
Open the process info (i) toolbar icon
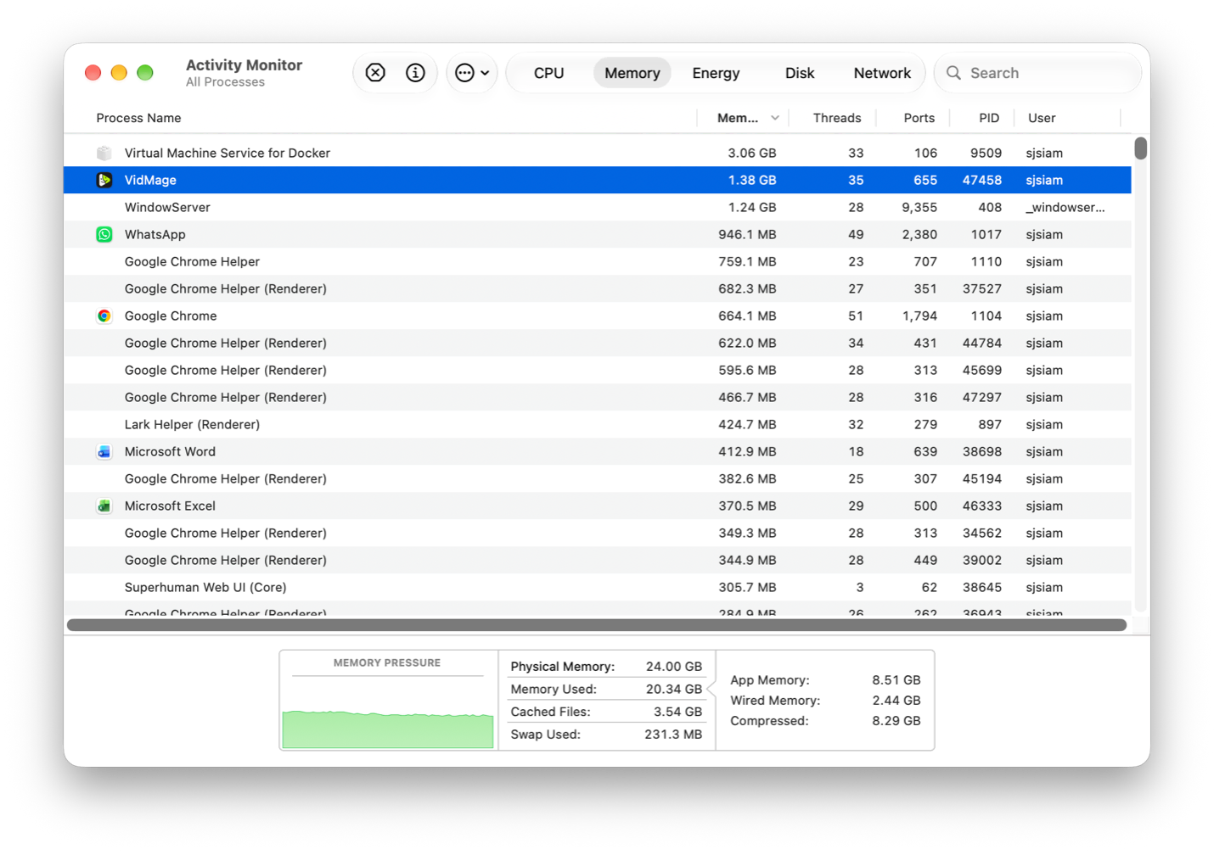click(415, 73)
